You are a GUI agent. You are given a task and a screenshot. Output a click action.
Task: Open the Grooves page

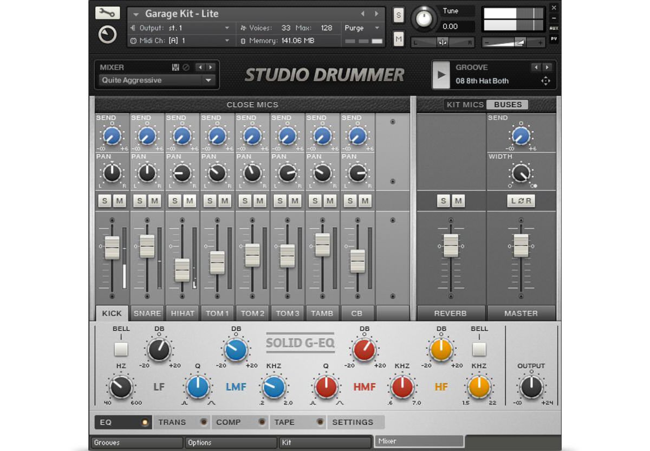tap(137, 442)
